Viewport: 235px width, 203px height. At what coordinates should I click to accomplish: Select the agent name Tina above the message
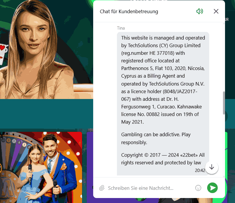coord(121,28)
